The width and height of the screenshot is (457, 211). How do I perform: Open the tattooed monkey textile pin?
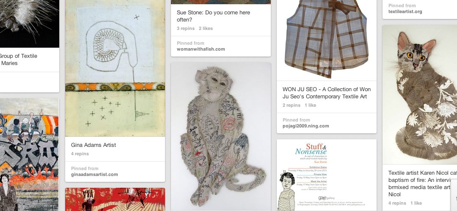(220, 136)
